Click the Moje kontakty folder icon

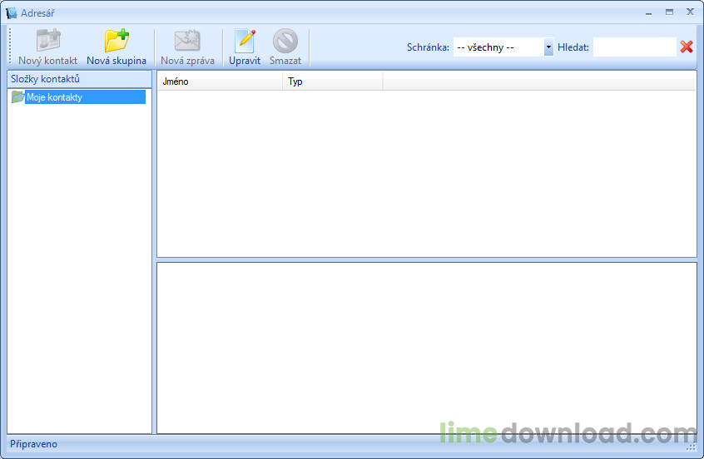tap(17, 96)
